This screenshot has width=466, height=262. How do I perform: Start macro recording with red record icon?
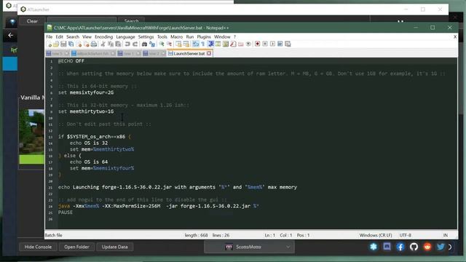pyautogui.click(x=257, y=44)
